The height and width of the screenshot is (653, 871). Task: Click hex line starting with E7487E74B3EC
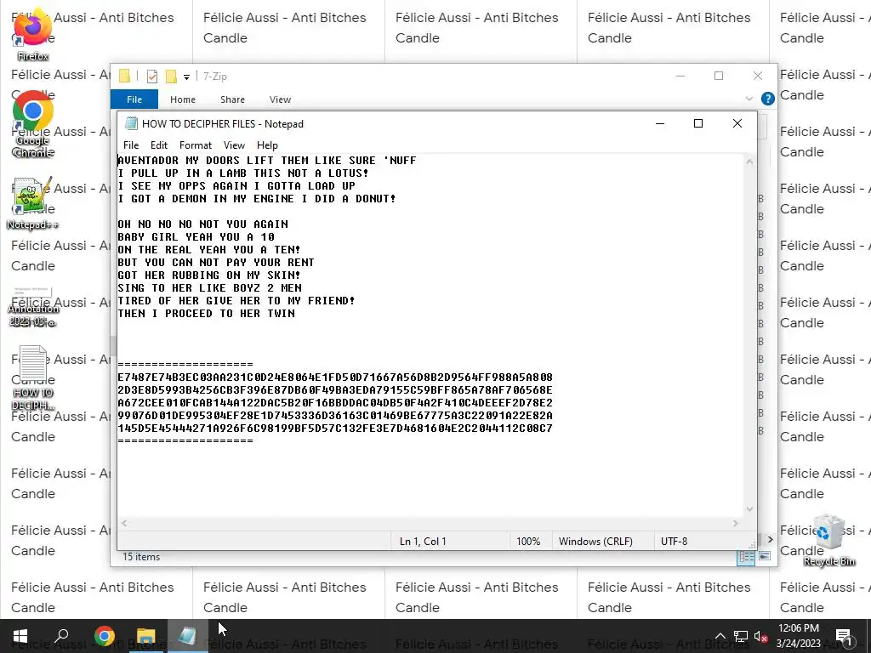click(x=335, y=378)
